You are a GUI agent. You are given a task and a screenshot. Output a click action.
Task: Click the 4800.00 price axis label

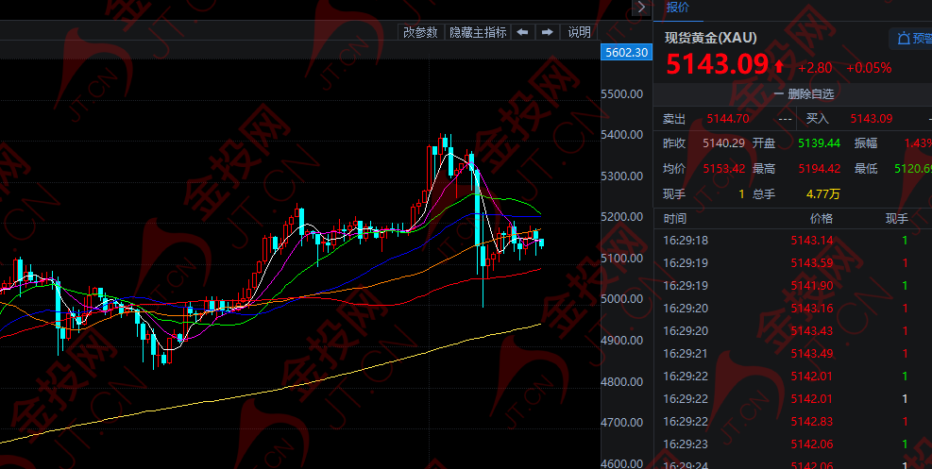(x=622, y=382)
